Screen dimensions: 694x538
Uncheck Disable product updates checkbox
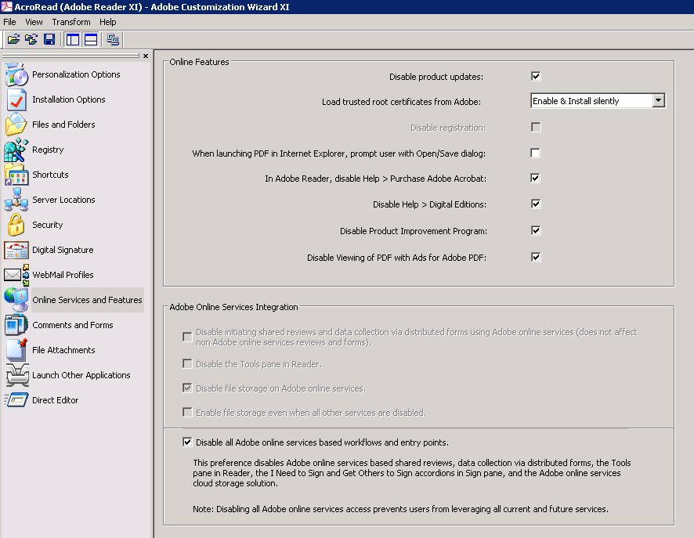point(536,77)
